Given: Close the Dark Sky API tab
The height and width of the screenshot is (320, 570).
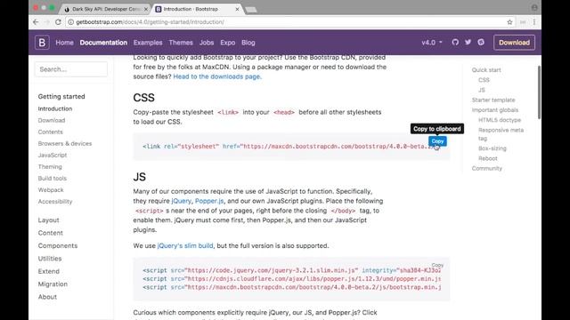Looking at the screenshot, I should pyautogui.click(x=146, y=9).
